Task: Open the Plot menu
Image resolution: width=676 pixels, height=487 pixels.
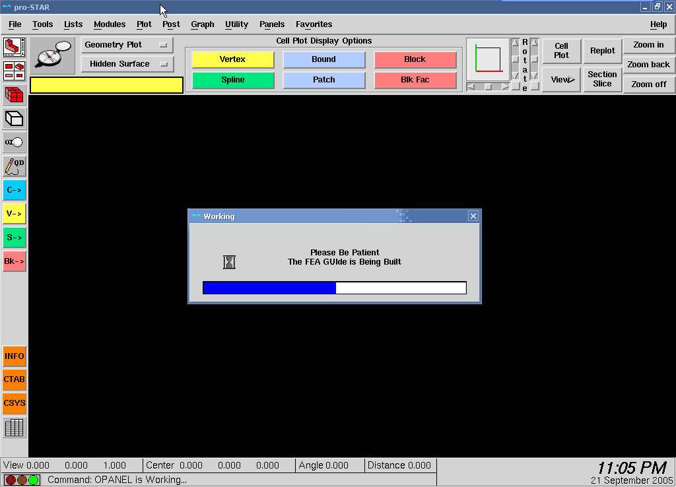Action: click(x=144, y=24)
